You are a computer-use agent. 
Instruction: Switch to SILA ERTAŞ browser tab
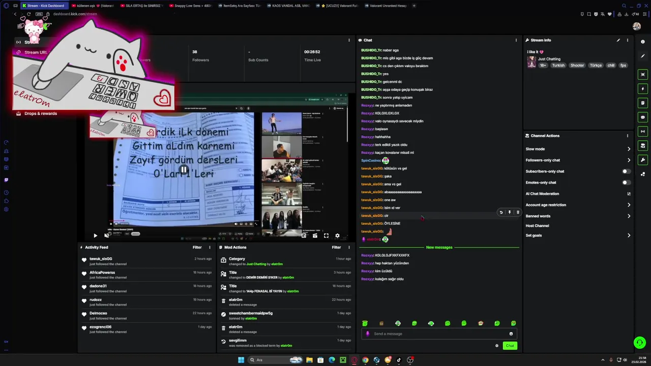point(143,6)
